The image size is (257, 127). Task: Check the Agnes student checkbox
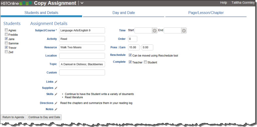click(6, 30)
